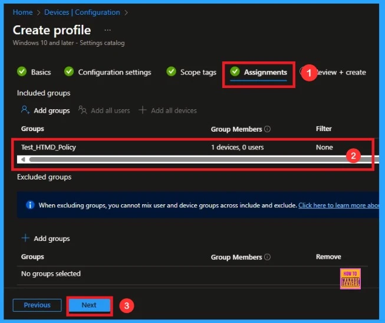Click the Add all users icon
385x323 pixels.
[83, 110]
